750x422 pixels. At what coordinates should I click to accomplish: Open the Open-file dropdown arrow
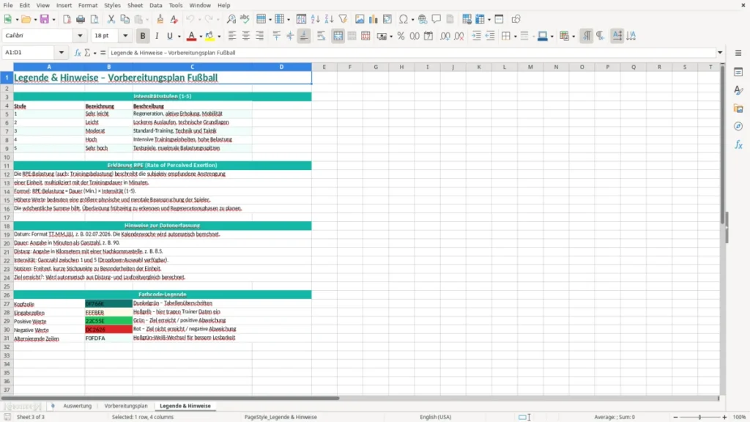pyautogui.click(x=35, y=20)
